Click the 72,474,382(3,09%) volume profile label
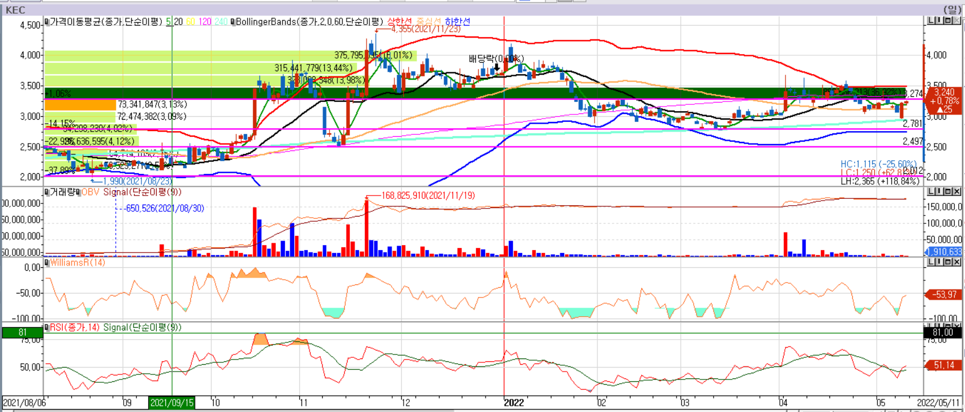 pyautogui.click(x=152, y=116)
